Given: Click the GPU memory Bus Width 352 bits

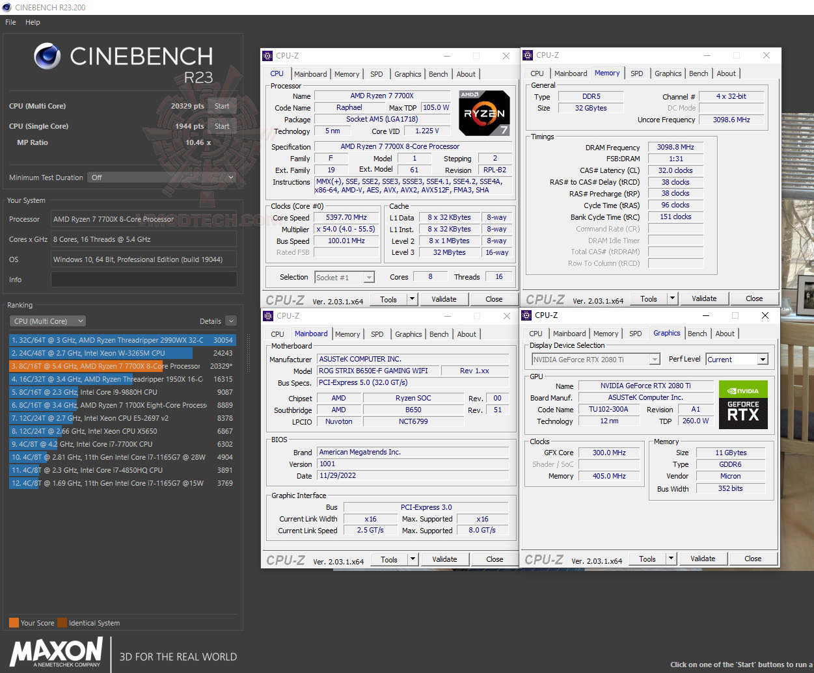Looking at the screenshot, I should 730,488.
